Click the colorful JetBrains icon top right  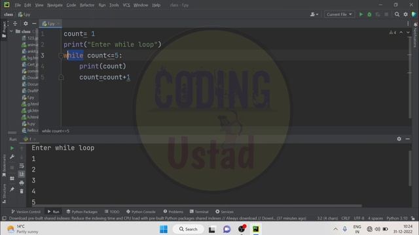click(414, 14)
